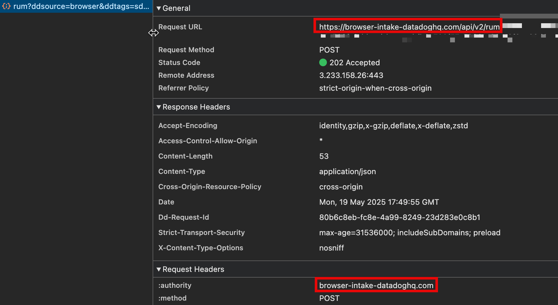
Task: Click the Accept-Encoding header value
Action: click(393, 126)
